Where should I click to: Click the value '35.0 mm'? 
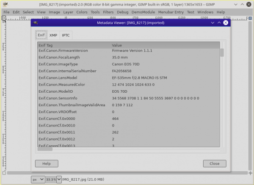[120, 57]
